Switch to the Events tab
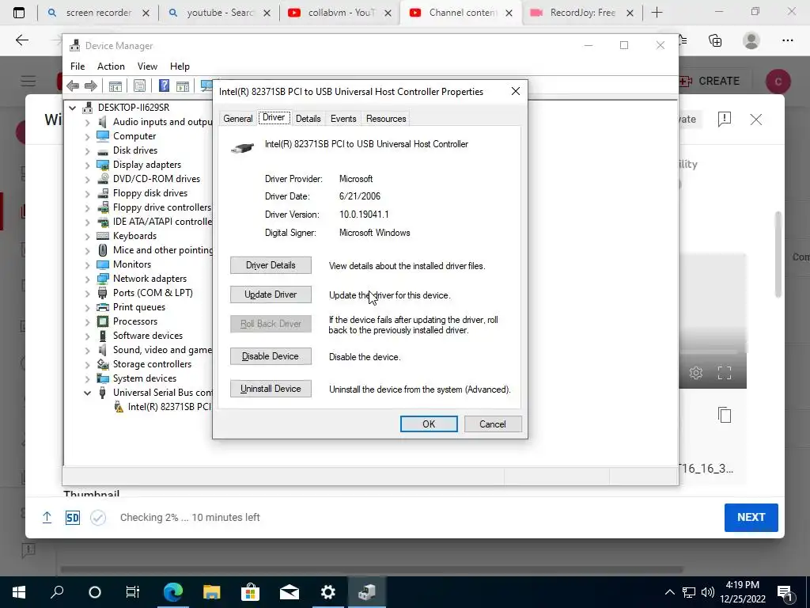 343,119
